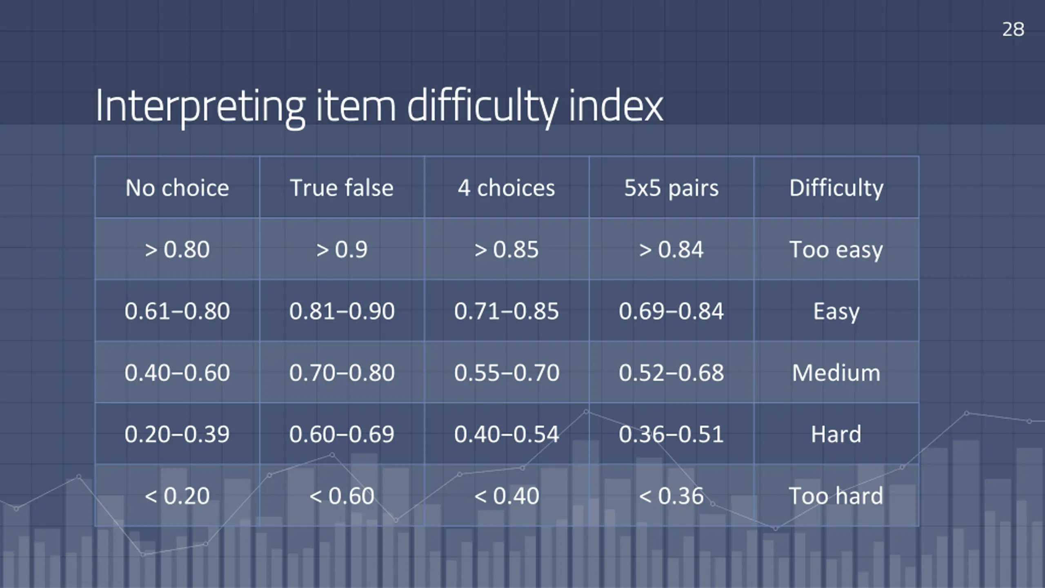Select the "Difficulty" column header
The height and width of the screenshot is (588, 1045).
point(836,188)
